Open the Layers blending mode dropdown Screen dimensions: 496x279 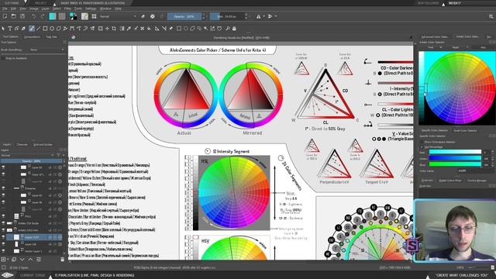click(x=28, y=155)
